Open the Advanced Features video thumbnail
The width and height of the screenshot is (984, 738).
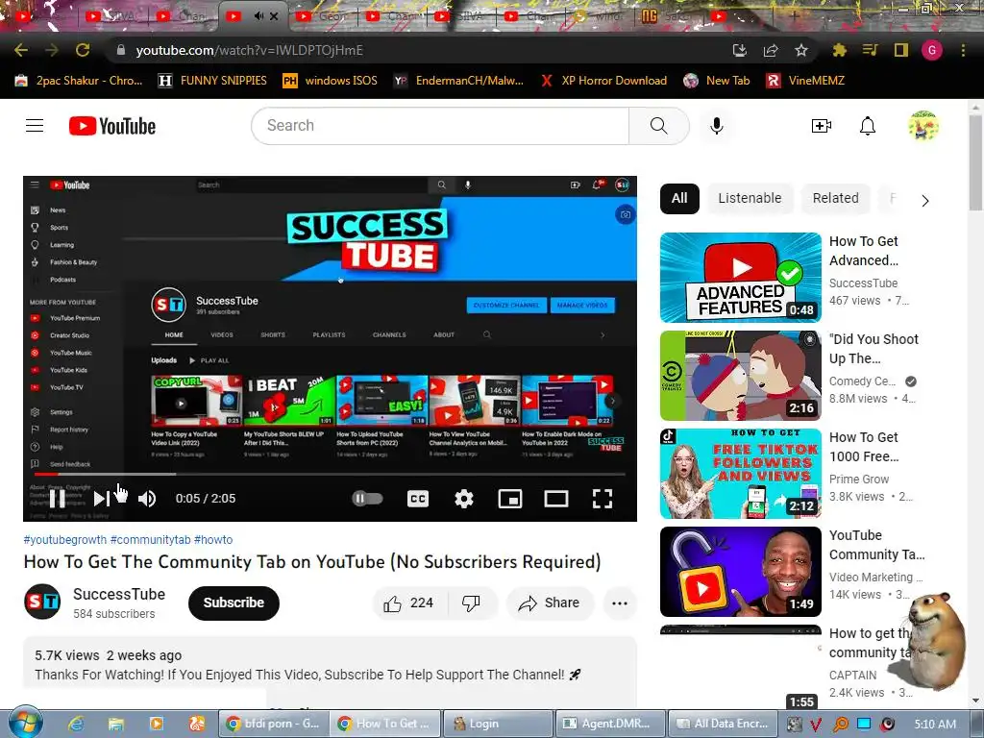(x=741, y=278)
